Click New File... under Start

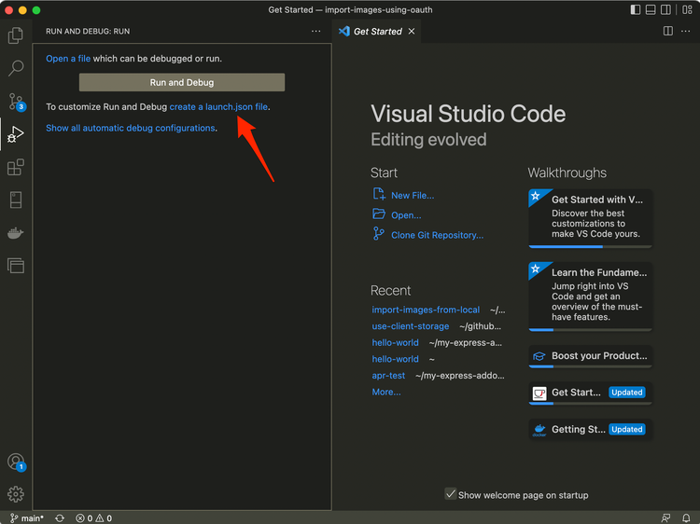pyautogui.click(x=413, y=195)
